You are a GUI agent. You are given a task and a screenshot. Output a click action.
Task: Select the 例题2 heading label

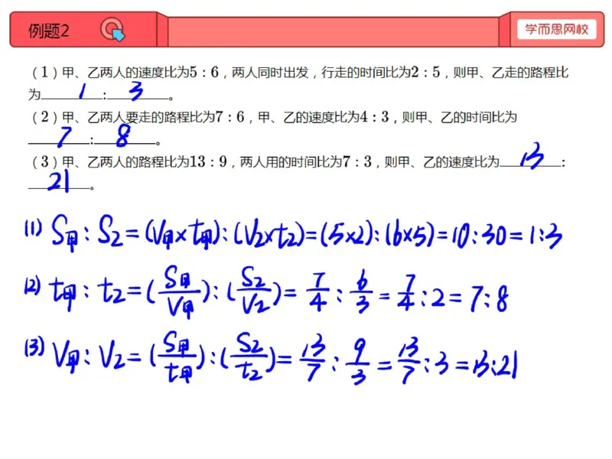click(49, 31)
